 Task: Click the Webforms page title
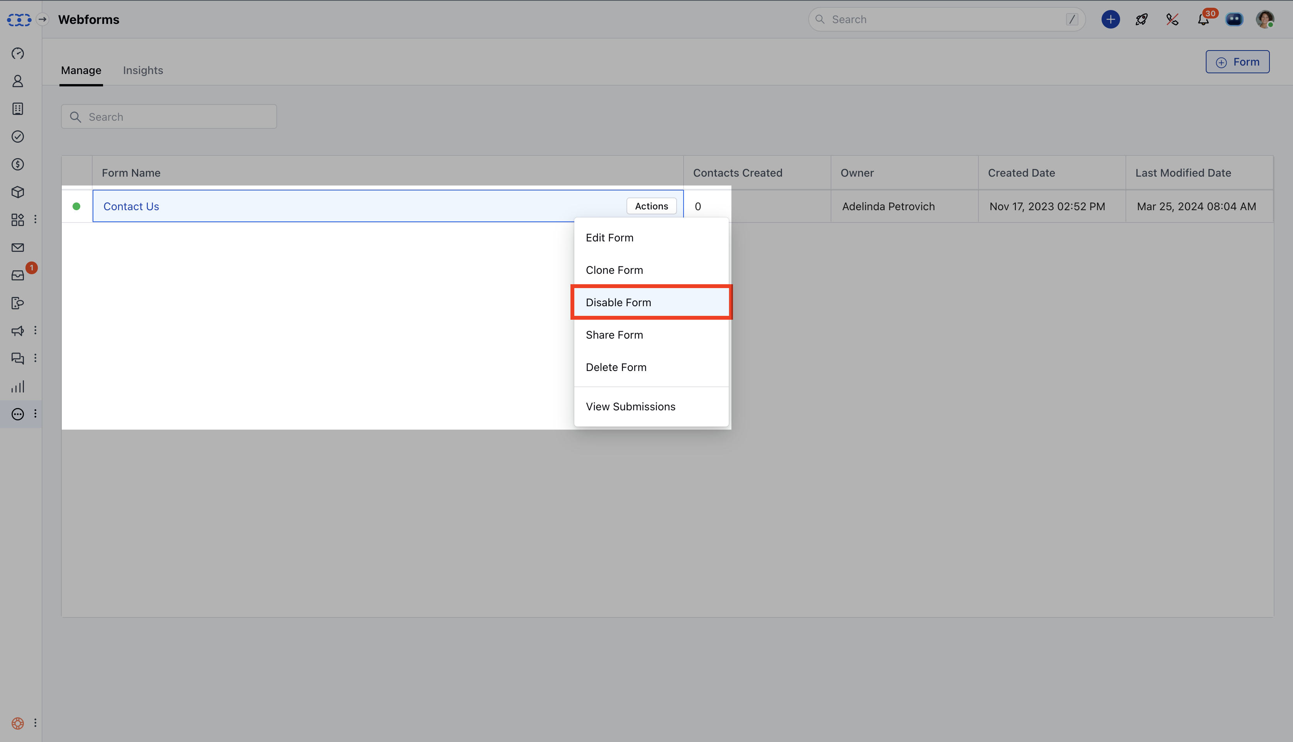(89, 19)
